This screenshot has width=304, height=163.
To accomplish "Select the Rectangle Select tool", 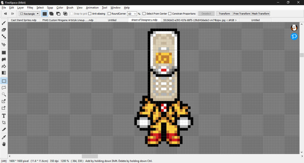I will [x=4, y=81].
